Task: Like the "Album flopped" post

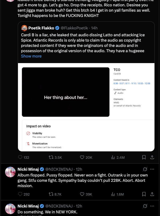Action: pyautogui.click(x=82, y=194)
